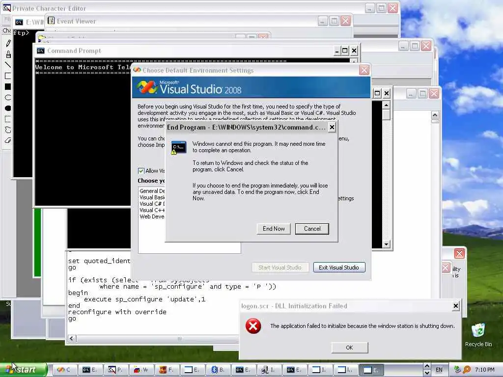Select Visual C# Development settings in the list

pyautogui.click(x=152, y=204)
